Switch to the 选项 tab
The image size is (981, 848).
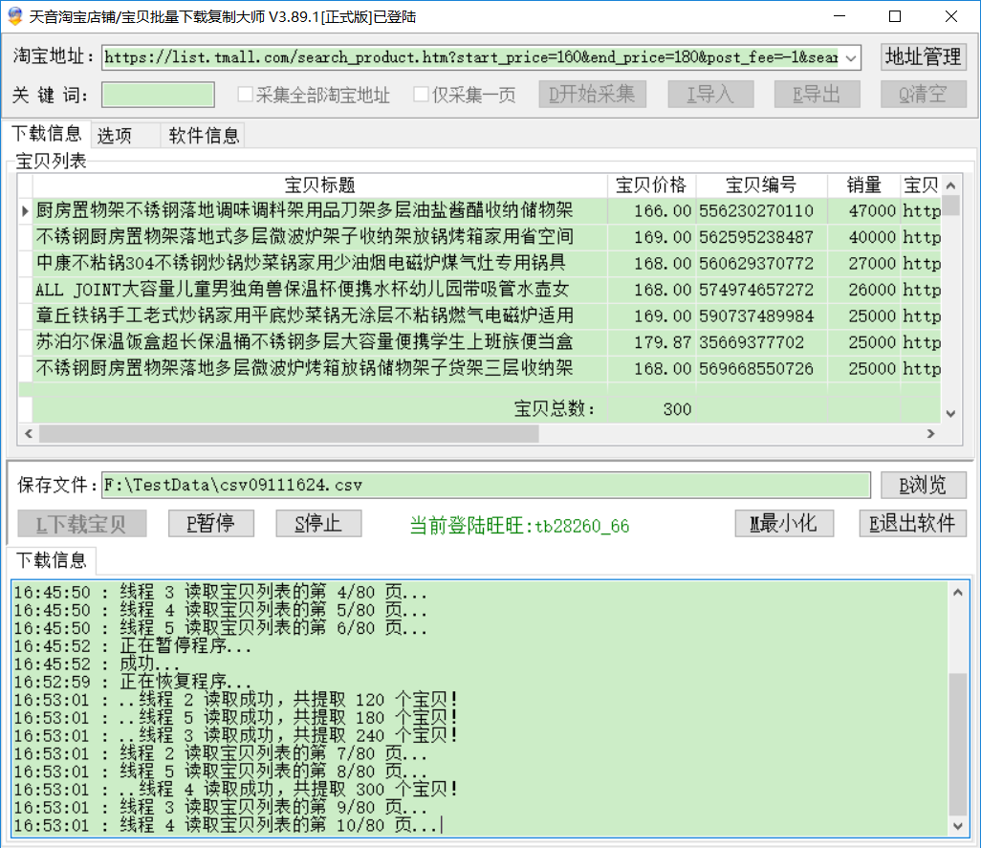(115, 136)
